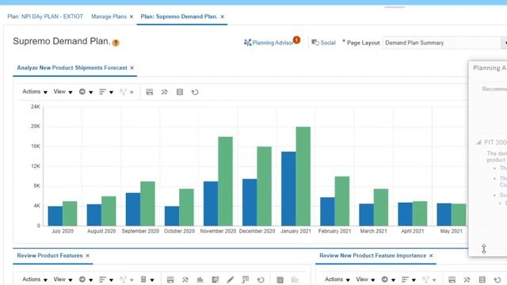Click the tools icon in Review Product Features toolbar
This screenshot has width=507, height=285.
pyautogui.click(x=185, y=279)
